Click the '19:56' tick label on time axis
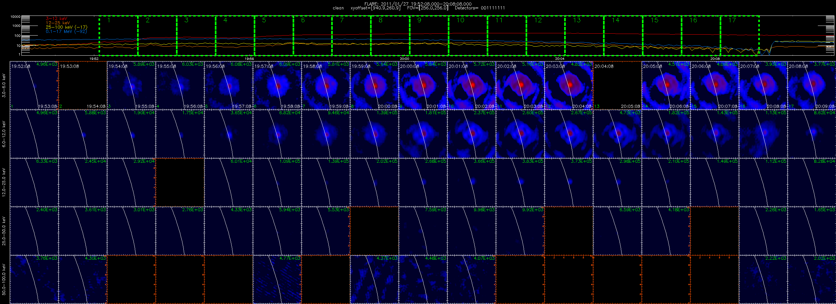 point(249,59)
